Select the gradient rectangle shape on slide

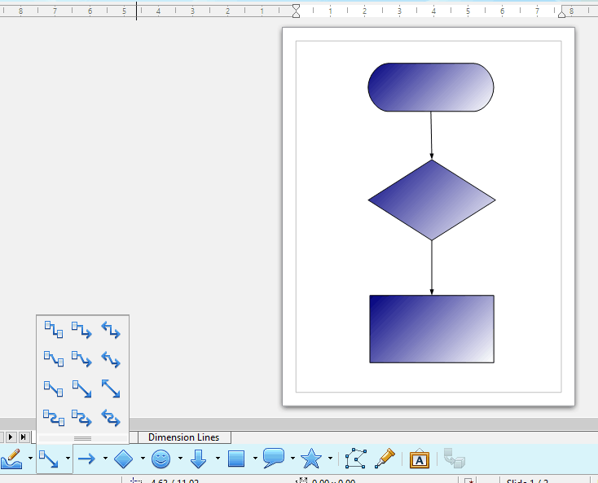tap(431, 329)
